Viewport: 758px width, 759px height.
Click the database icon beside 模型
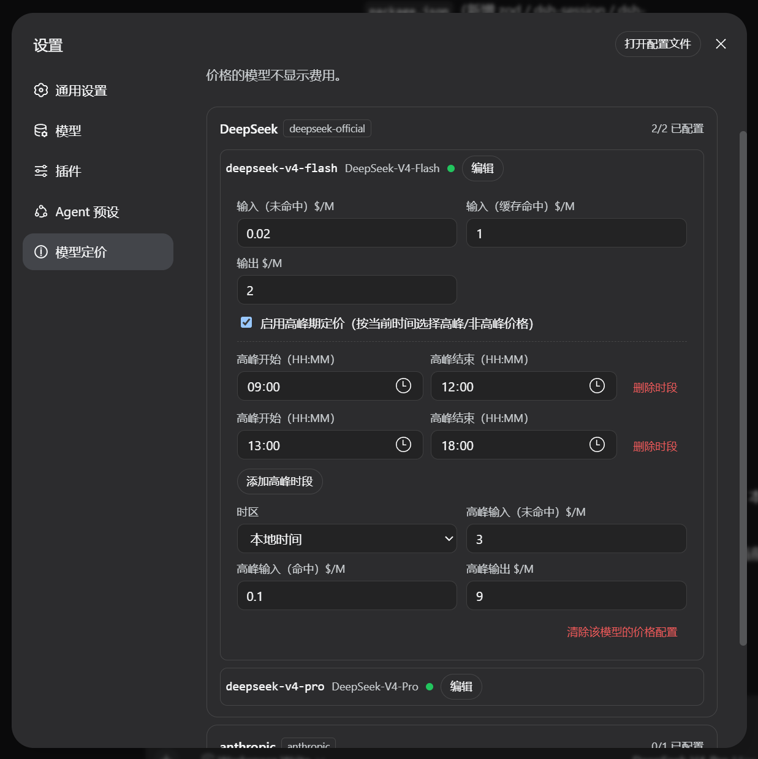41,131
